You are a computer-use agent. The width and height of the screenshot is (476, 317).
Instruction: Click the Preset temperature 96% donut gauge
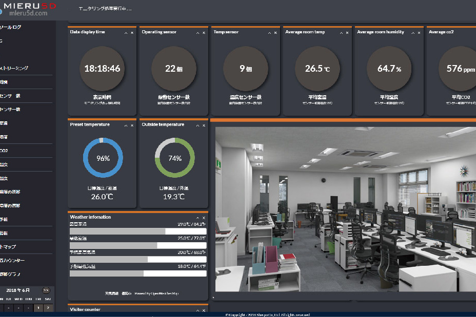pyautogui.click(x=103, y=158)
